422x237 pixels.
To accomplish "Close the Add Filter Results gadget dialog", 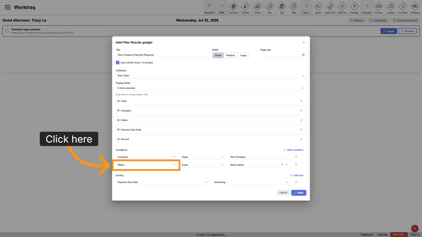I will coord(304,42).
